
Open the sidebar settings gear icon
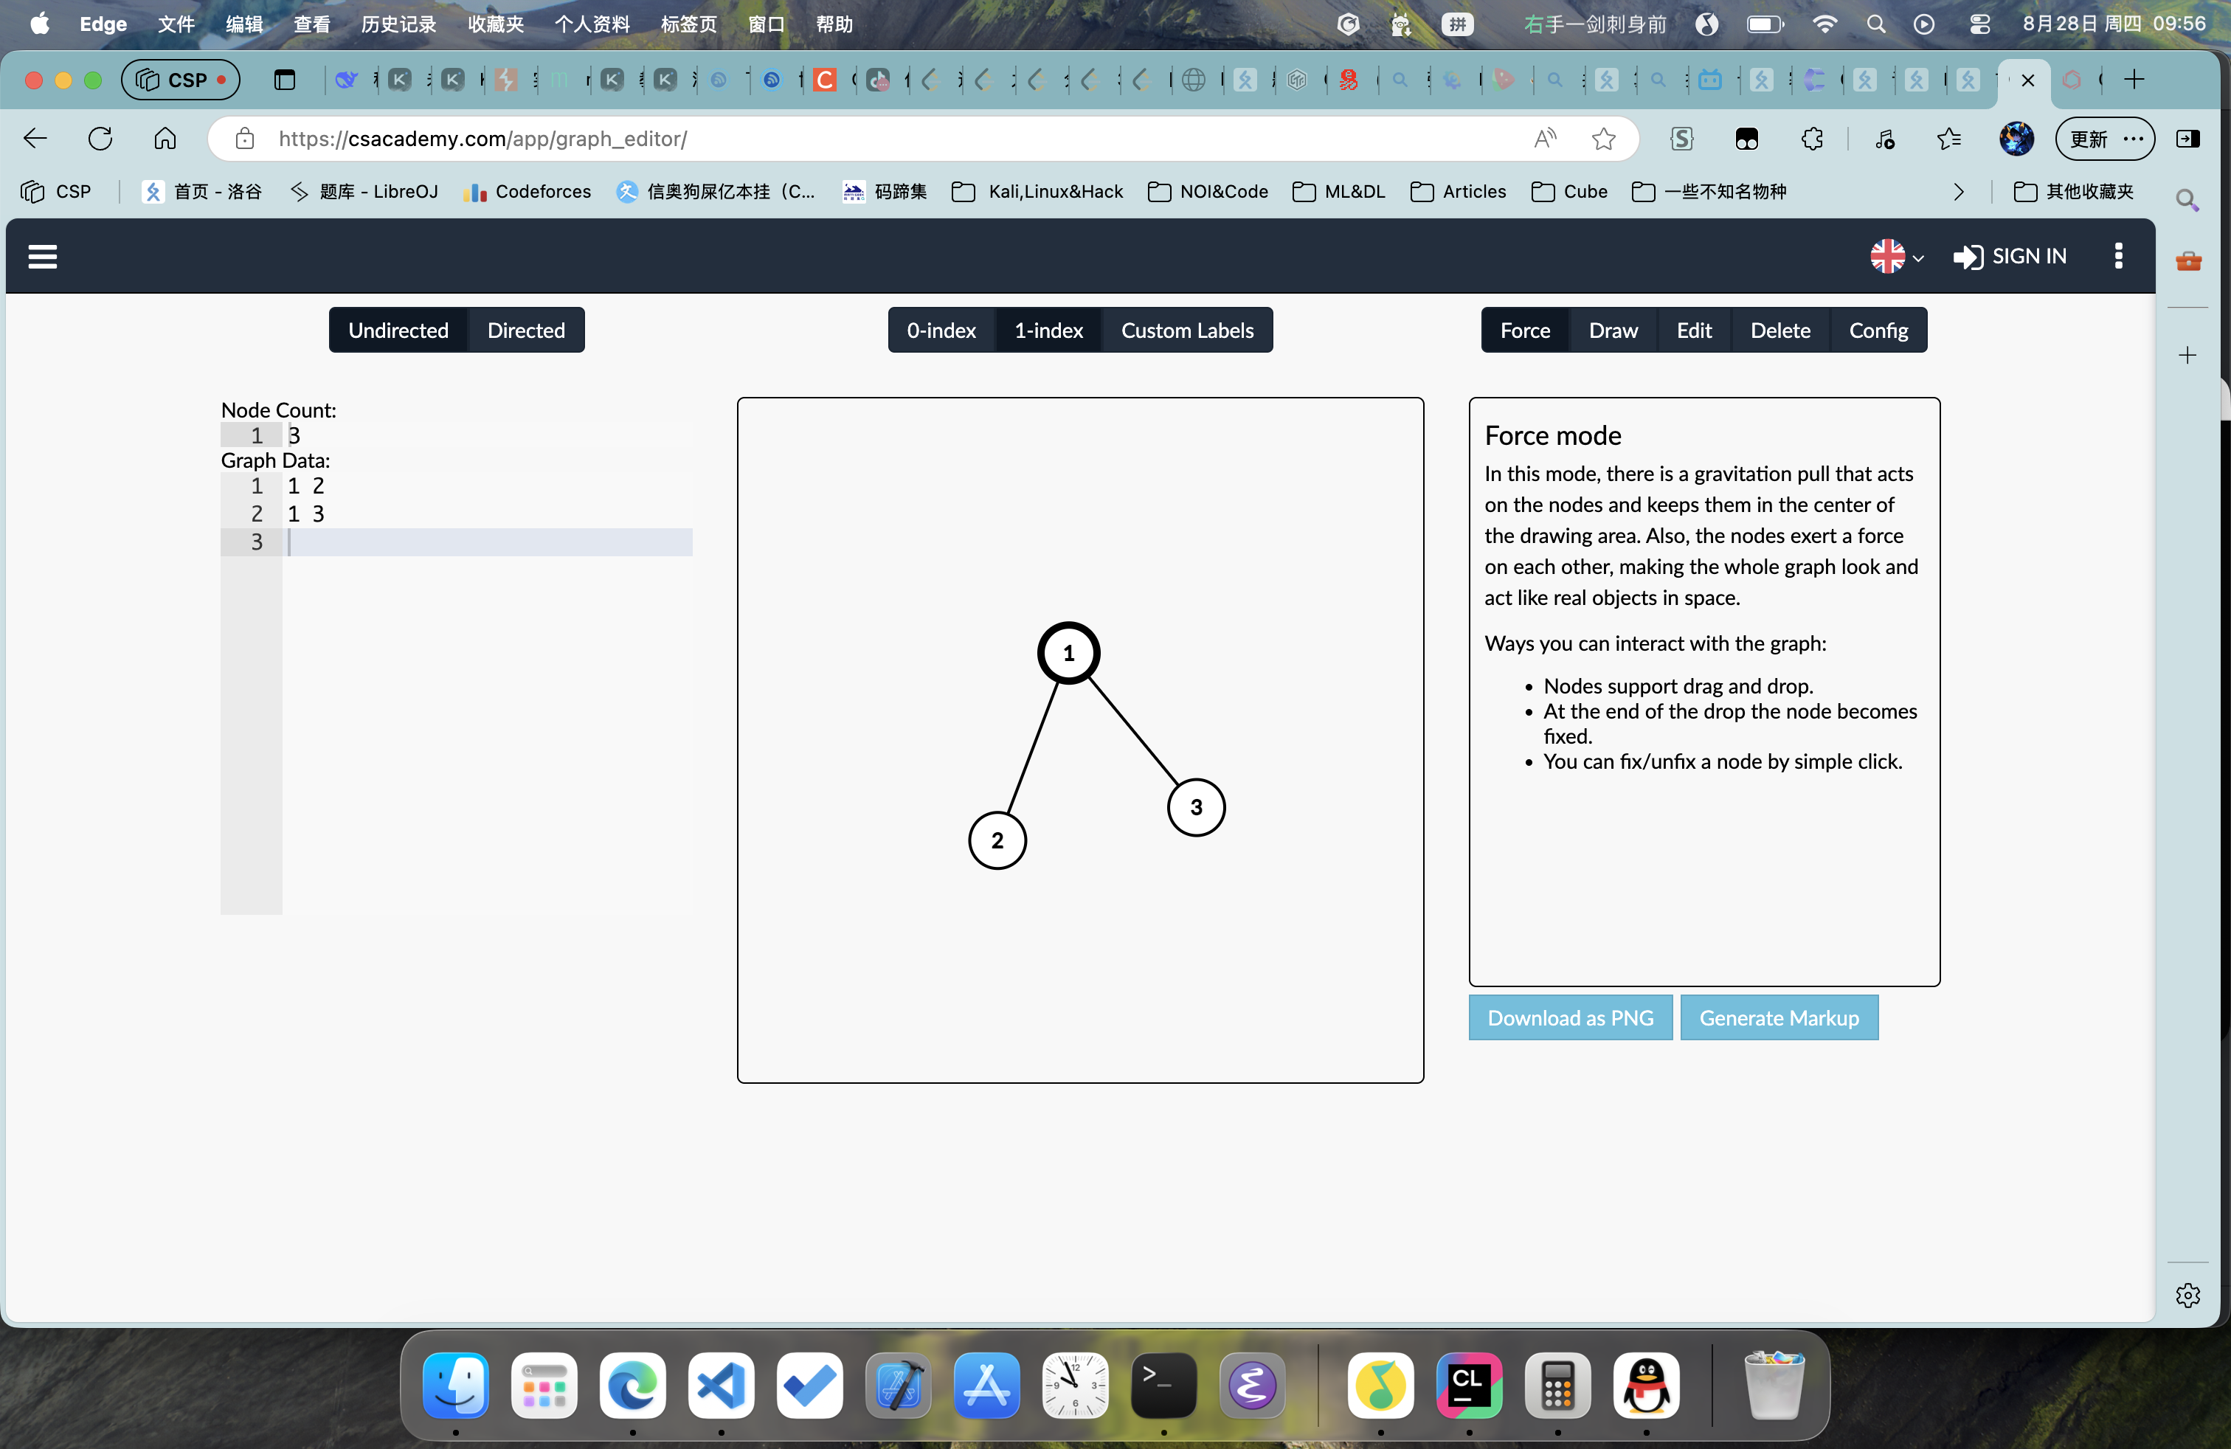point(2187,1296)
